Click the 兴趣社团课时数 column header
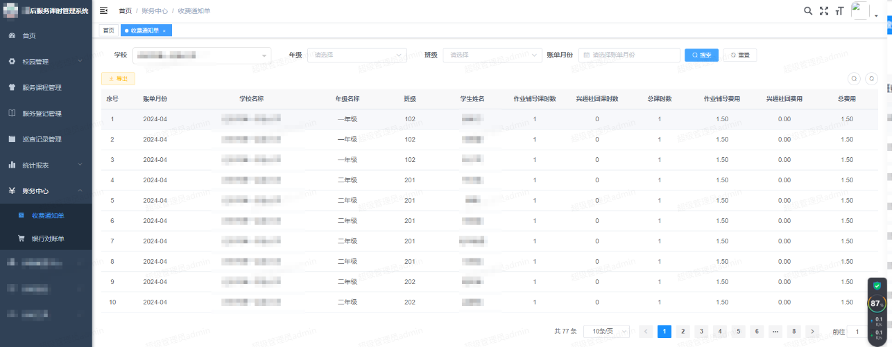Screen dimensions: 892x347 [x=597, y=99]
